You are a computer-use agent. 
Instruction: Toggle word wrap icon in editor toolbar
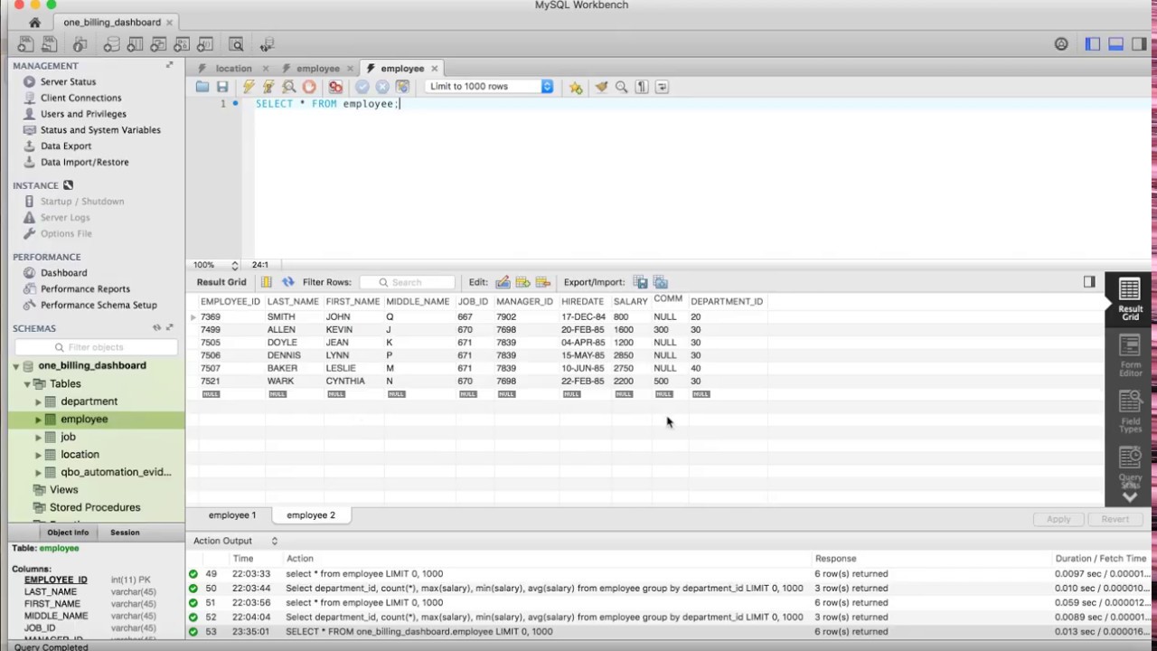(x=662, y=87)
